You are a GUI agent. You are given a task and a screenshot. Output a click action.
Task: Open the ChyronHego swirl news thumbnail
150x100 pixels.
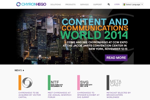click(x=25, y=82)
